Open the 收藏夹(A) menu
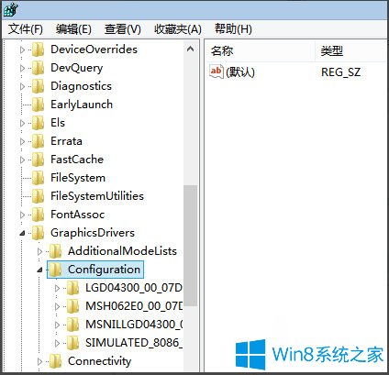Screen dimensions: 389x375 178,29
